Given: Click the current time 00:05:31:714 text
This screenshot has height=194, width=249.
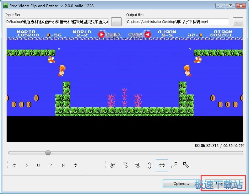Looking at the screenshot, I should point(207,146).
